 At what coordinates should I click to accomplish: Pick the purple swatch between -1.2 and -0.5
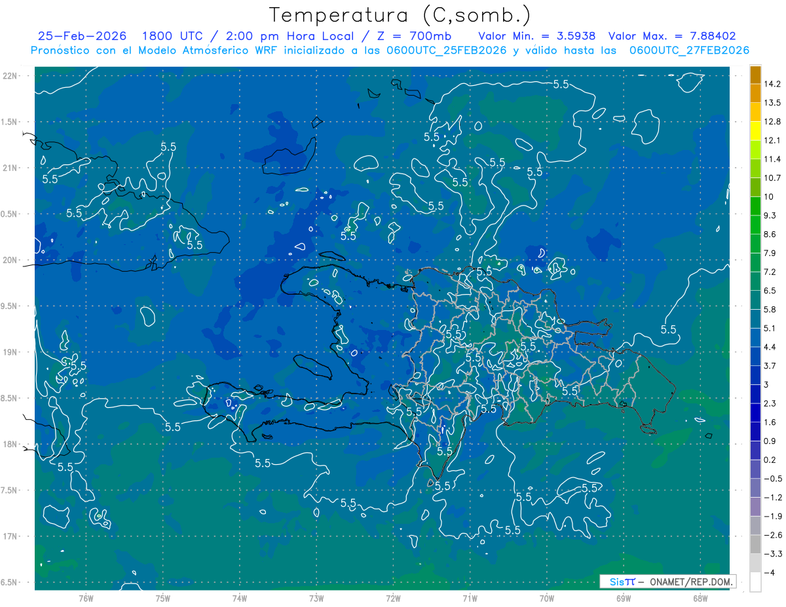point(755,488)
